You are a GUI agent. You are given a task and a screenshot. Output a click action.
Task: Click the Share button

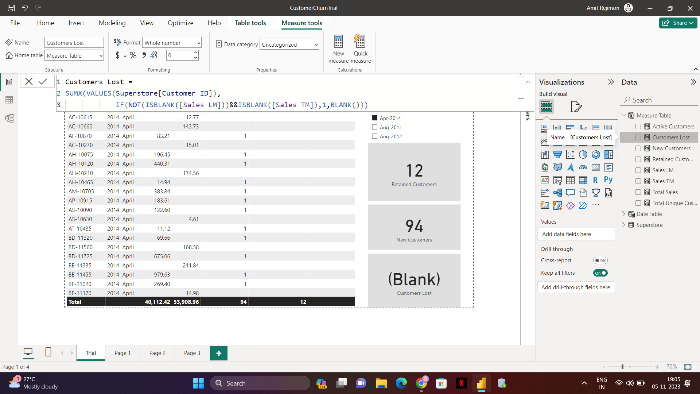click(x=678, y=23)
